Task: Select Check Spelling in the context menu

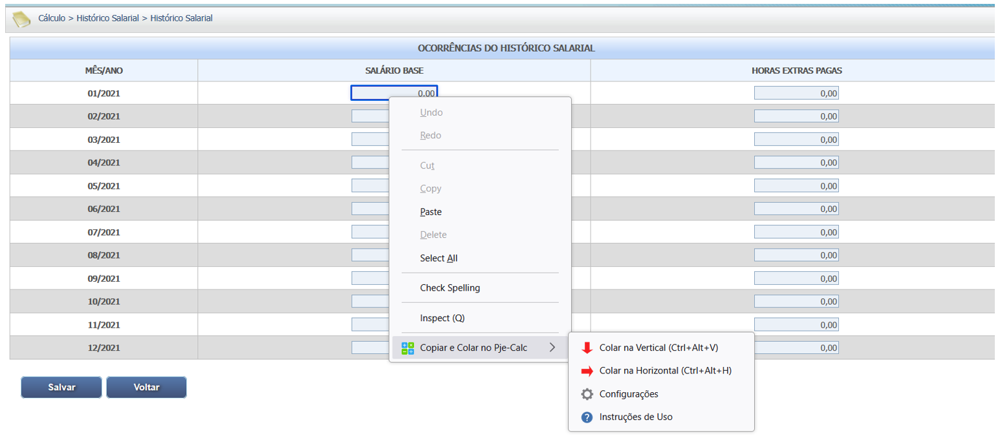Action: point(450,288)
